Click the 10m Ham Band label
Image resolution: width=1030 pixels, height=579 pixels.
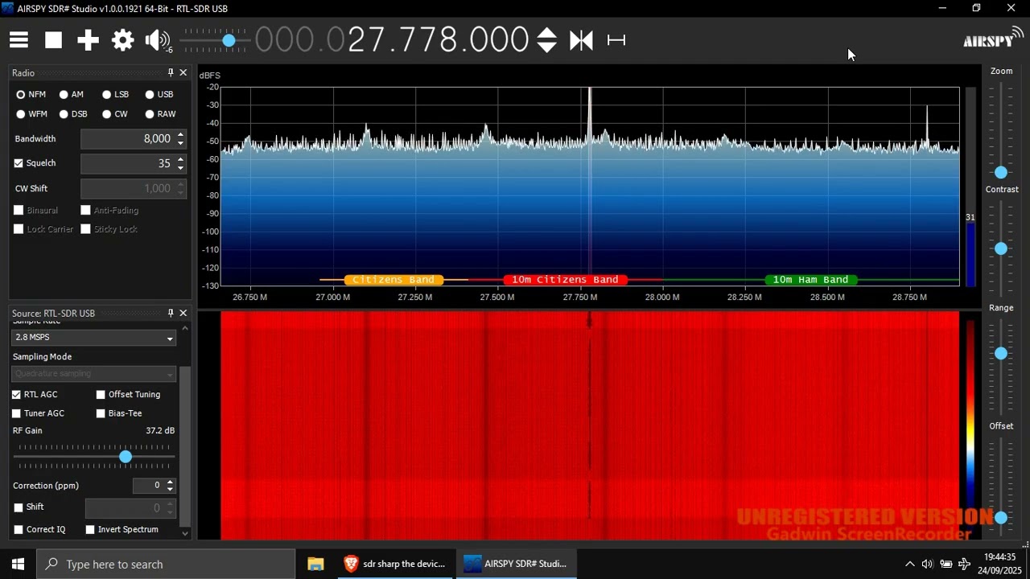click(x=810, y=280)
